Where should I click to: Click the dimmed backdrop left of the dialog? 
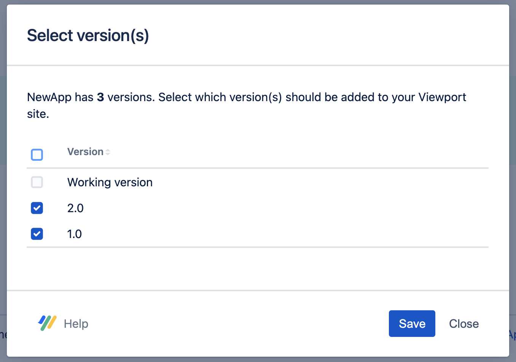click(3, 190)
